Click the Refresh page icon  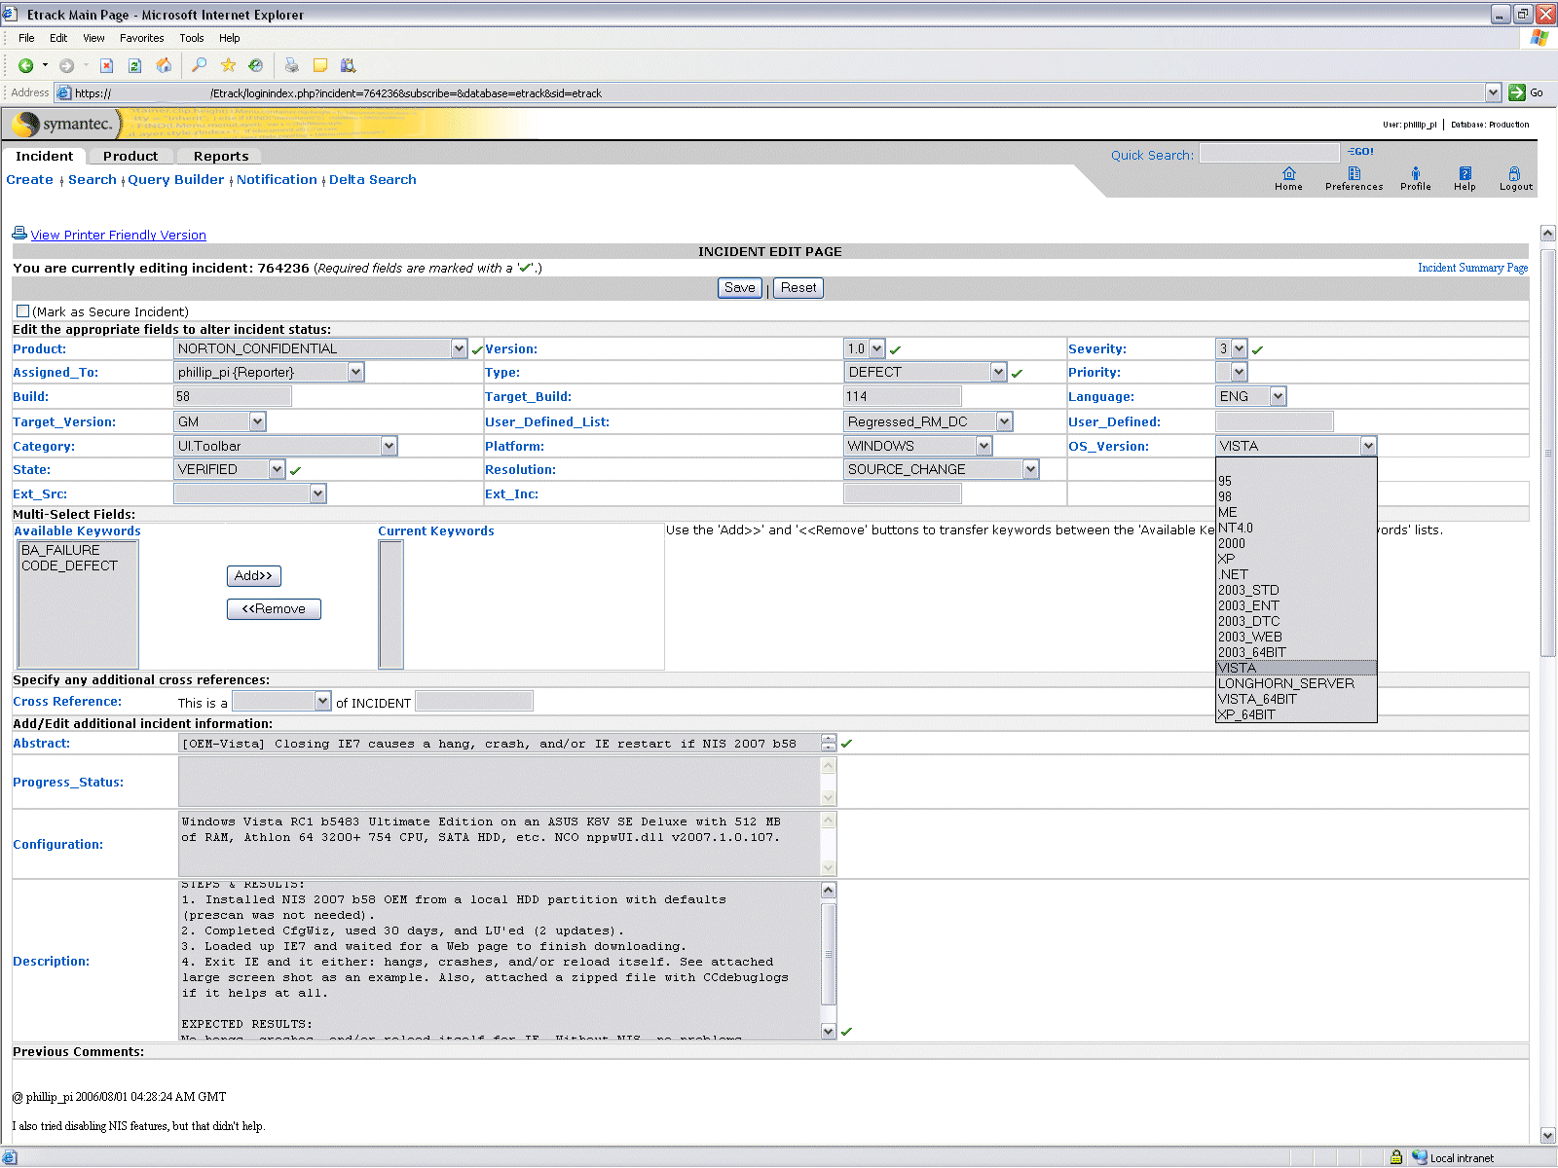click(135, 65)
